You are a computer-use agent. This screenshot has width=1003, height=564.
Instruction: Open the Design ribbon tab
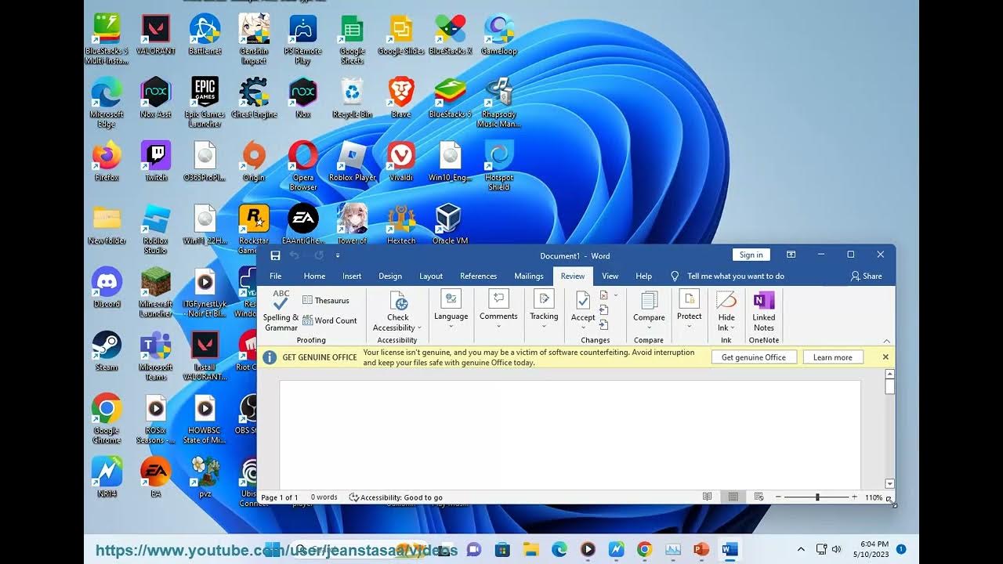(390, 276)
